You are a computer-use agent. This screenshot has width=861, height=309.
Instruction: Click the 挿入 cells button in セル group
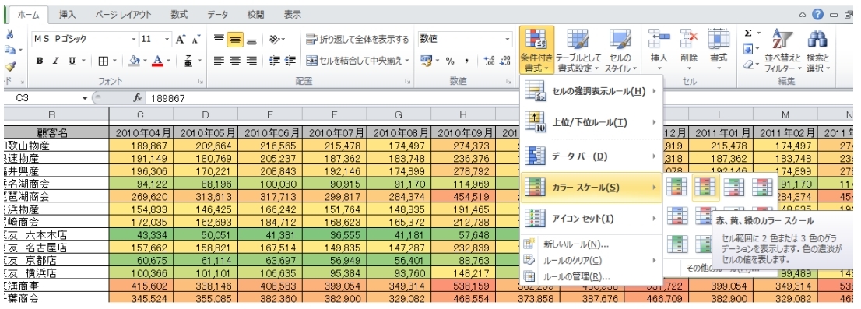[659, 50]
